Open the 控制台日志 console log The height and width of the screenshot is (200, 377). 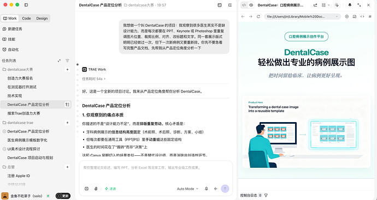[x=249, y=195]
